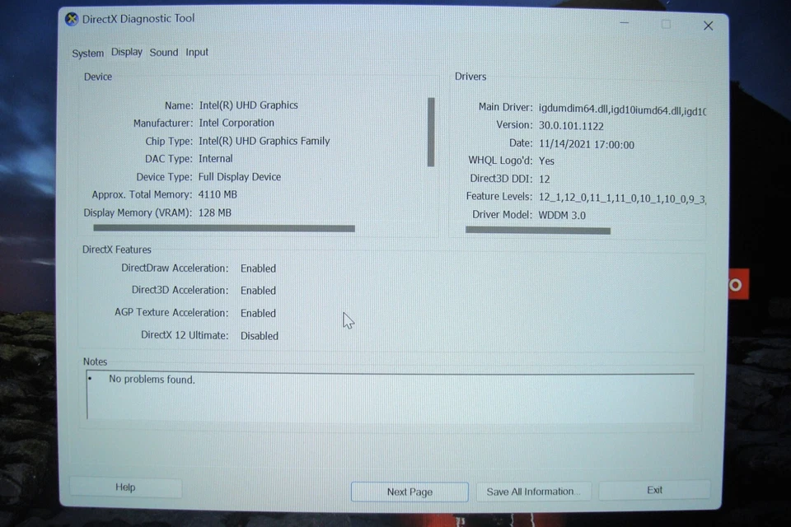Click the Device panel vertical scrollbar
The width and height of the screenshot is (791, 527).
431,132
